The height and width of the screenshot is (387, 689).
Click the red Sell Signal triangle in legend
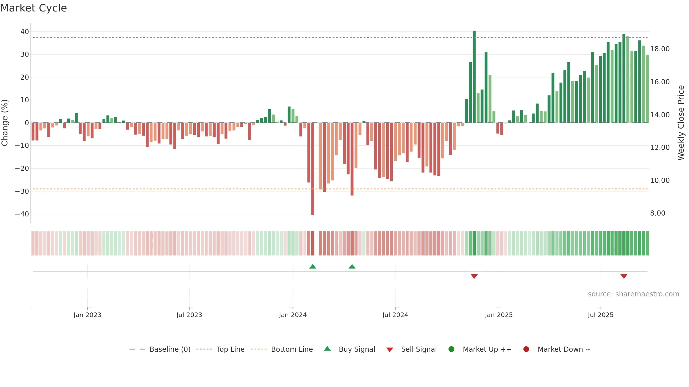(390, 350)
